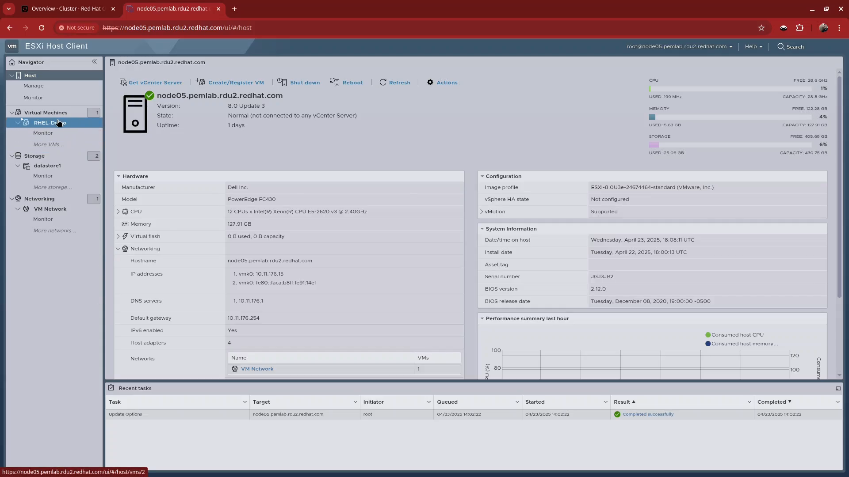Open the Actions gear icon
The height and width of the screenshot is (477, 849).
430,82
